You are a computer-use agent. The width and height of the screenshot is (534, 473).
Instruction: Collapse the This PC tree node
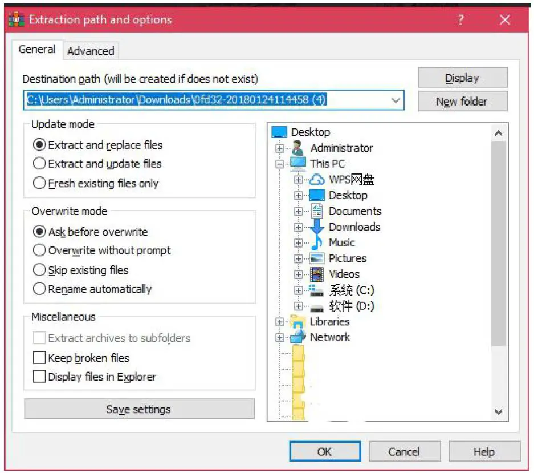(280, 164)
